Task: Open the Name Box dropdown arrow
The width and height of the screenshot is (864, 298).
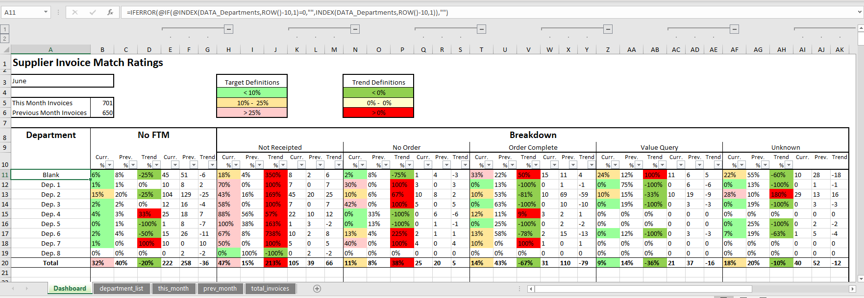Action: coord(46,12)
